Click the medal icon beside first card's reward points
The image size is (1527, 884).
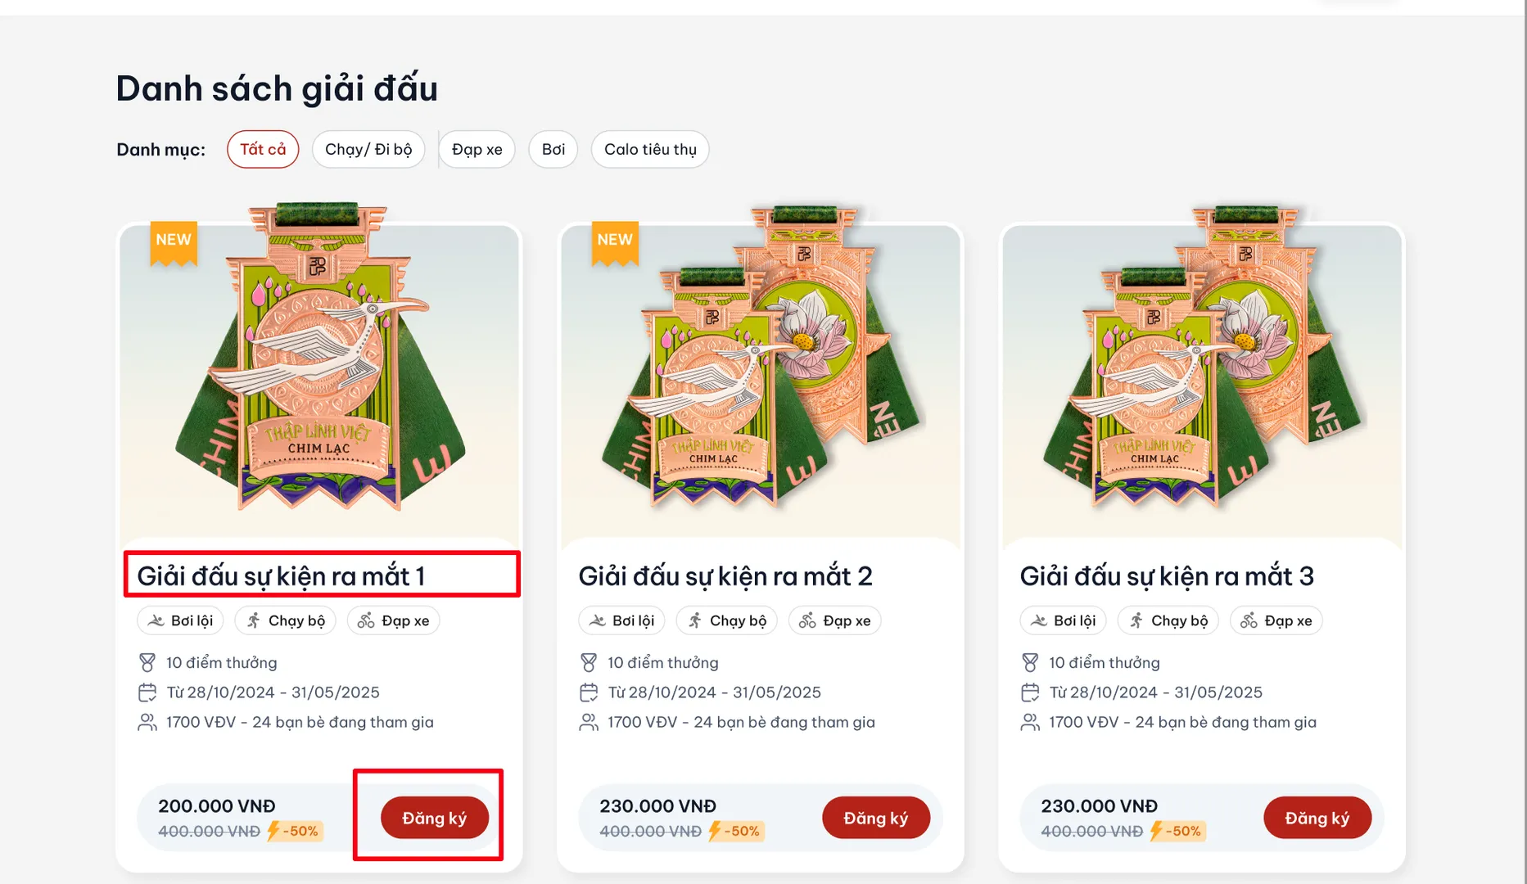[147, 662]
